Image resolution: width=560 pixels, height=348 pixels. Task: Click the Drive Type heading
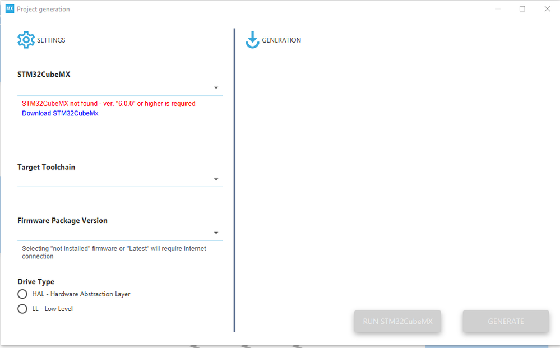click(36, 282)
